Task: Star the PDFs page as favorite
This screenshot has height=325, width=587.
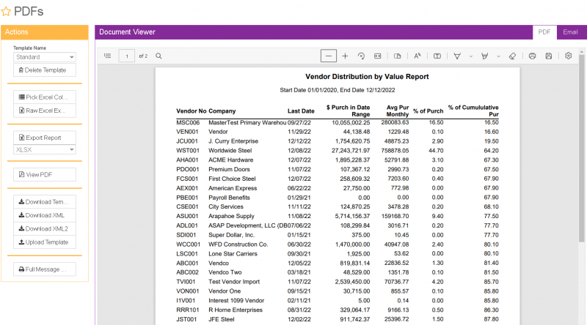Action: click(x=6, y=11)
